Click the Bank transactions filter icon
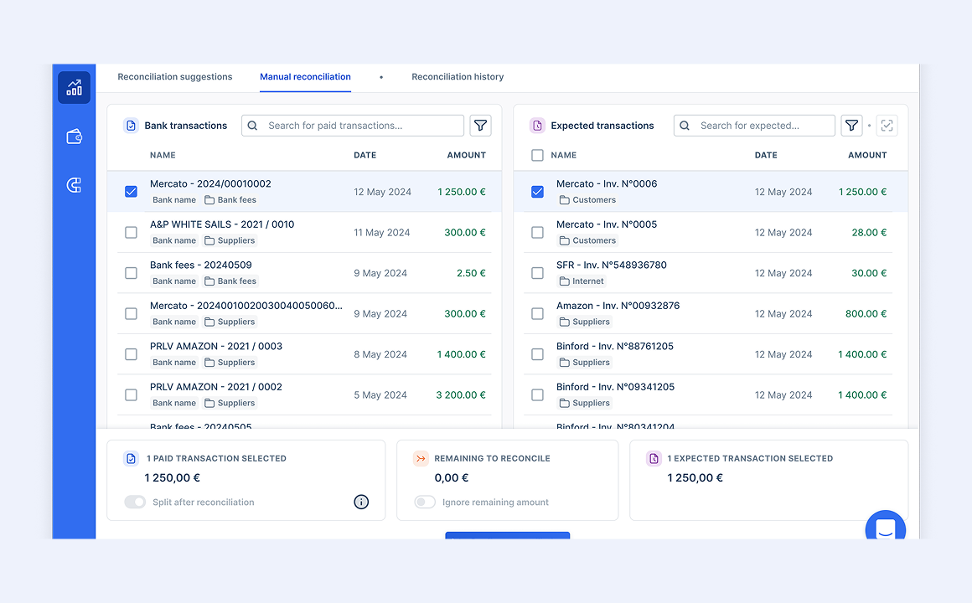This screenshot has width=972, height=603. click(480, 126)
